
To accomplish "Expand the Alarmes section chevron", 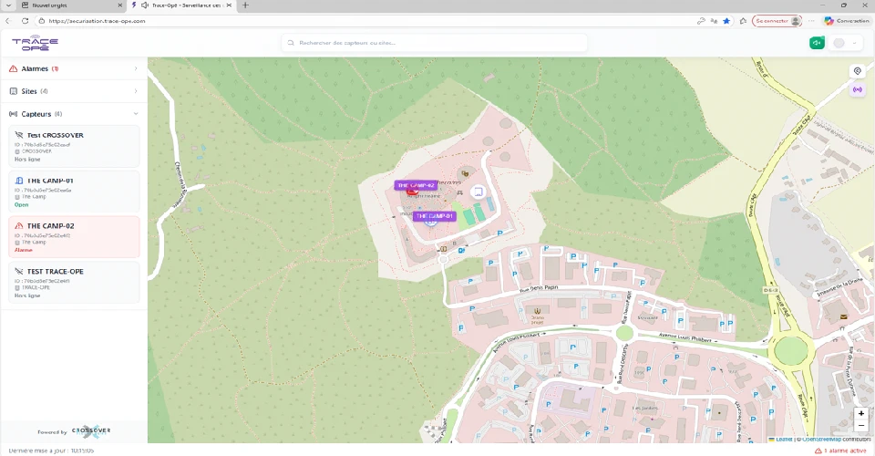I will (x=136, y=68).
